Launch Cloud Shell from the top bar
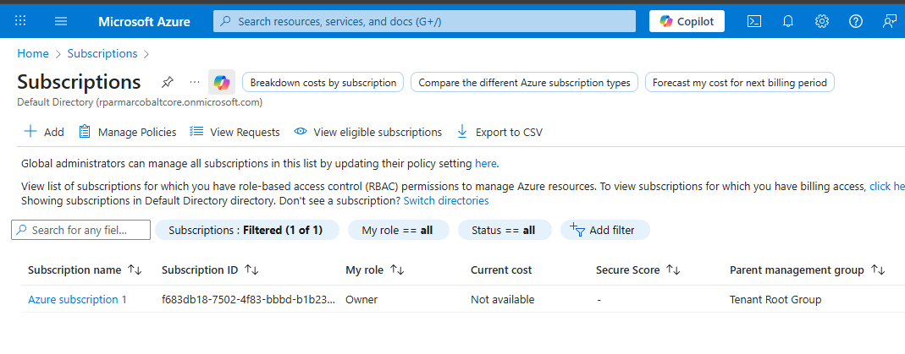Image resolution: width=905 pixels, height=354 pixels. click(753, 21)
